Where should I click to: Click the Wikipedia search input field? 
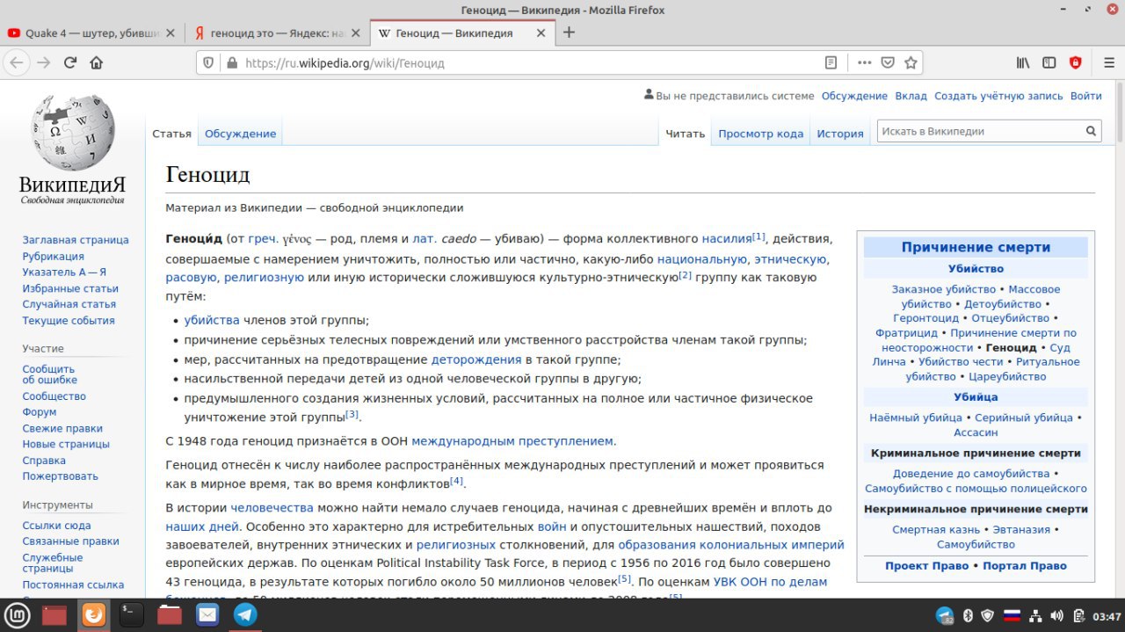(980, 131)
